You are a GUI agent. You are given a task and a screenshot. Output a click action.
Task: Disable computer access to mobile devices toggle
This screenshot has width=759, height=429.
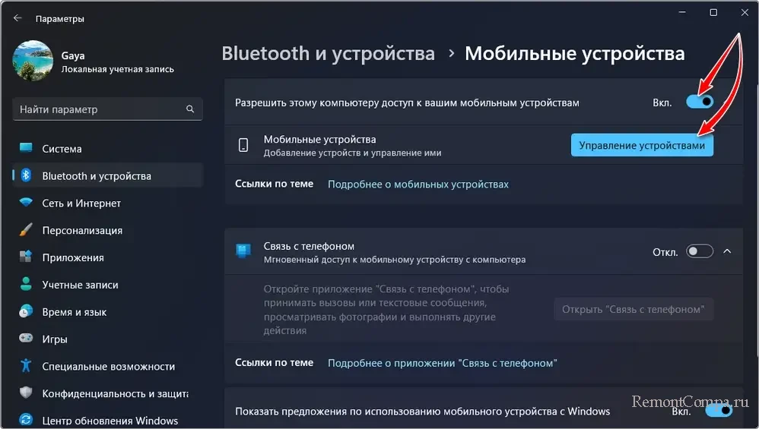[x=700, y=102]
